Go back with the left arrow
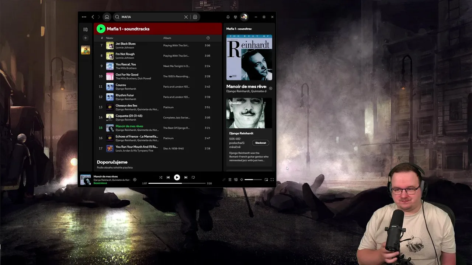472x265 pixels. (93, 17)
